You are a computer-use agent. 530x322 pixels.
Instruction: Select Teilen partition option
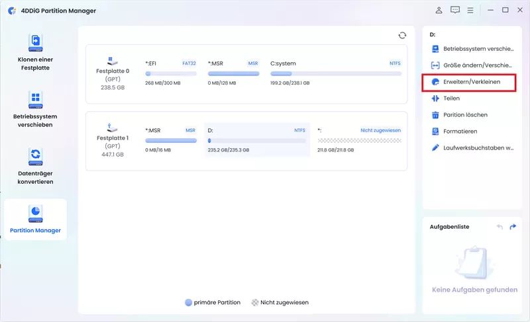point(445,99)
